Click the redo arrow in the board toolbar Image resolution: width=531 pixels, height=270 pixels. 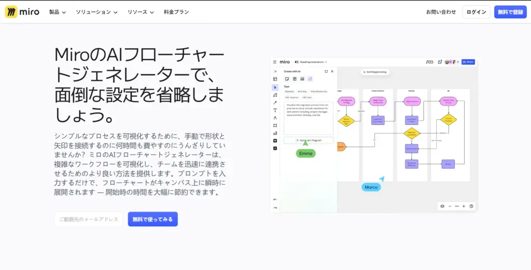[275, 207]
